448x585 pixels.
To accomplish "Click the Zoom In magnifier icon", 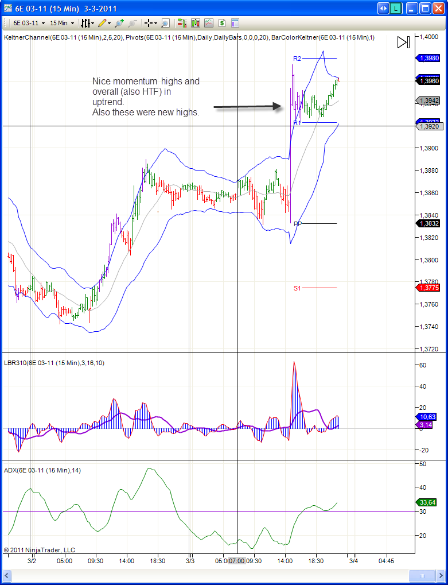I will coord(119,23).
